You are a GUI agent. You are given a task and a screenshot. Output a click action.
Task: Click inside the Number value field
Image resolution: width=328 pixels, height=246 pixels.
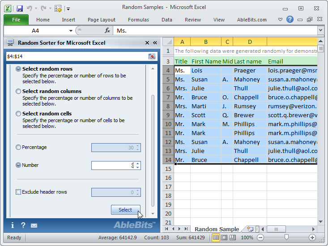point(113,165)
